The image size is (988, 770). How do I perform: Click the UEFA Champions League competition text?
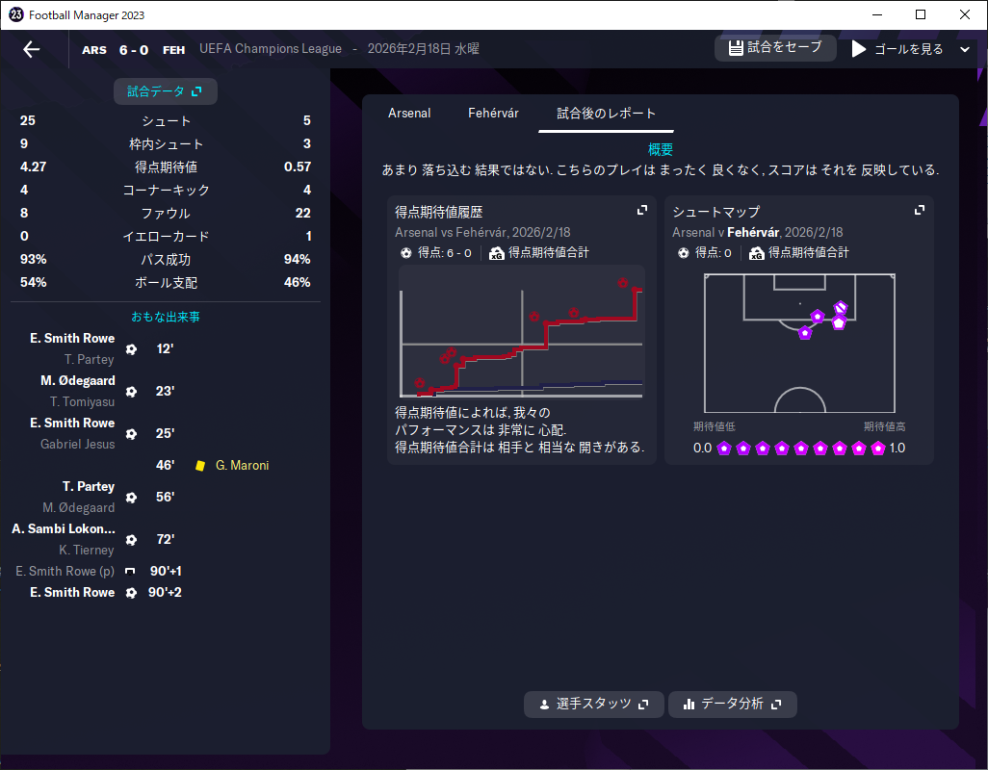(x=271, y=48)
